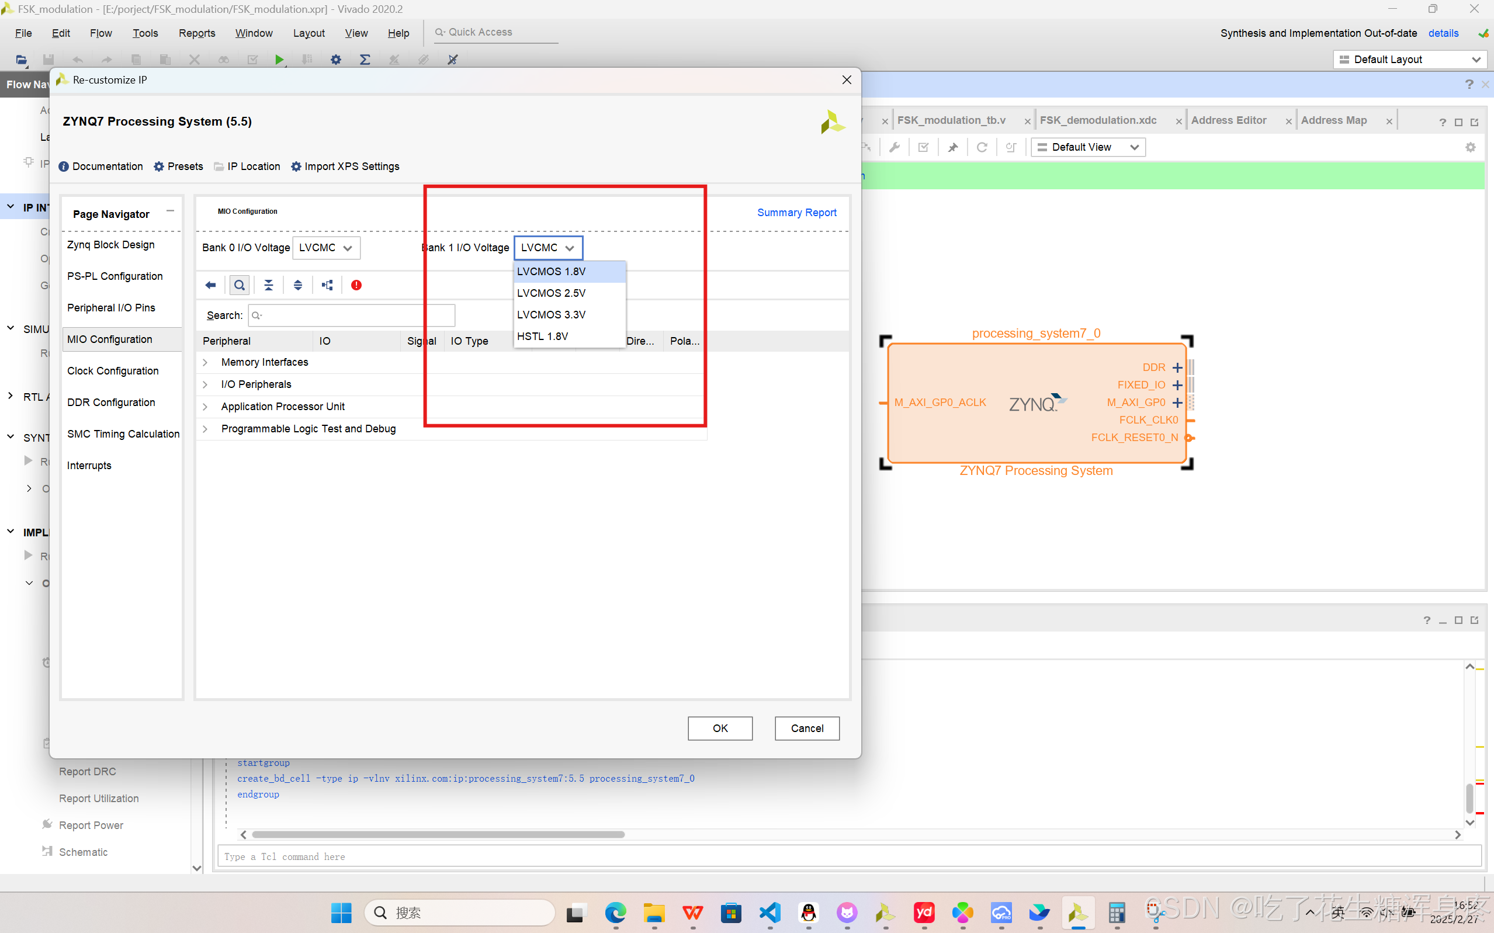Click the wrench icon in block design toolbar
Image resolution: width=1494 pixels, height=933 pixels.
click(x=894, y=147)
